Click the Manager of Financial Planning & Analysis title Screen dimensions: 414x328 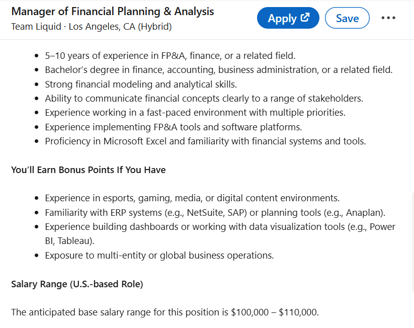pos(113,12)
